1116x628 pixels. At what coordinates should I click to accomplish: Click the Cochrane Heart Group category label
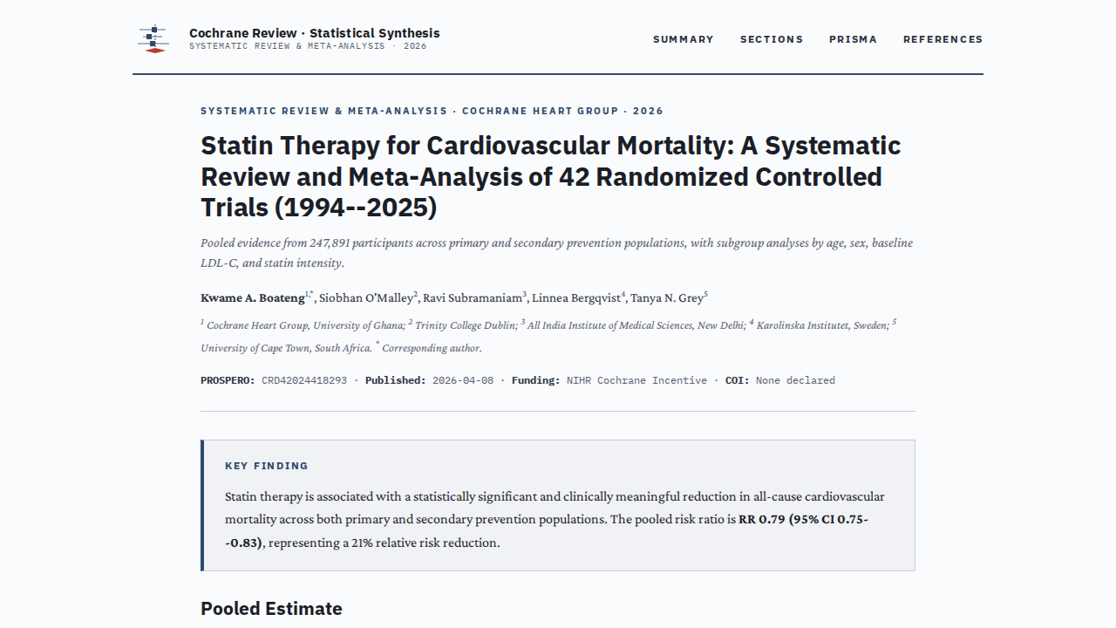[539, 111]
